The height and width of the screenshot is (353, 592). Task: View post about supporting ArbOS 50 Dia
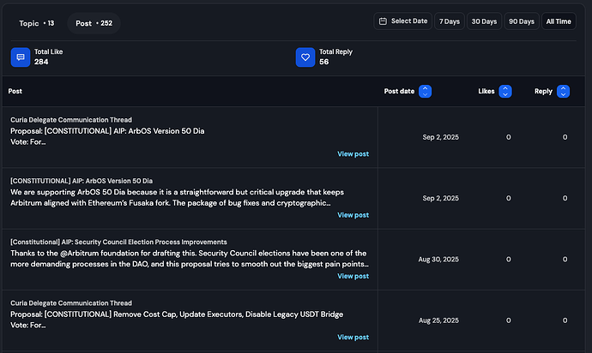[353, 215]
